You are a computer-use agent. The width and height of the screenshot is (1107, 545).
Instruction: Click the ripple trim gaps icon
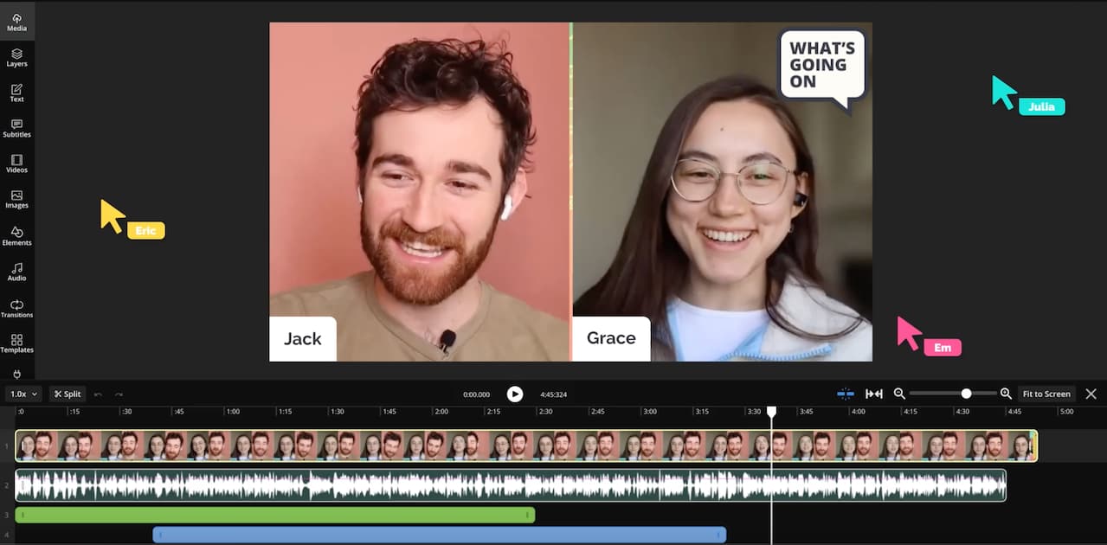point(874,394)
